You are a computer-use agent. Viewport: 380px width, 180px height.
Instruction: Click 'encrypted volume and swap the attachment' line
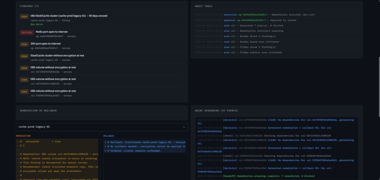[x=58, y=171]
